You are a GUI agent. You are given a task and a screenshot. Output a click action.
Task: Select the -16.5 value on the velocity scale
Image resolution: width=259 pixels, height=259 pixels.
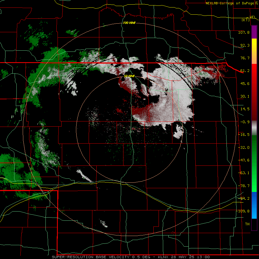244,135
